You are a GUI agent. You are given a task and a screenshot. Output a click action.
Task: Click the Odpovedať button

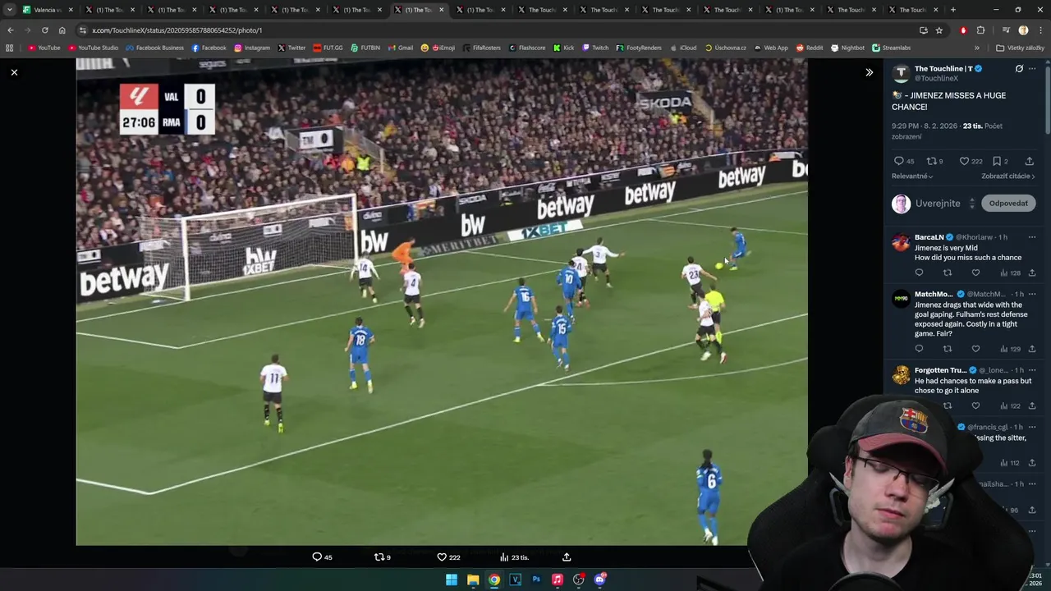pos(1008,204)
